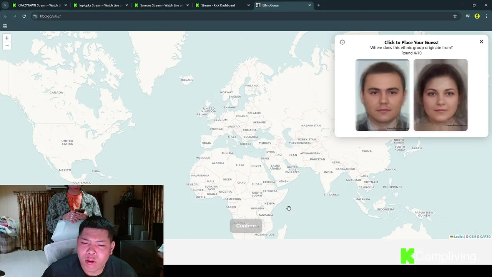Place guess on Spain label
This screenshot has width=492, height=277.
(207, 143)
